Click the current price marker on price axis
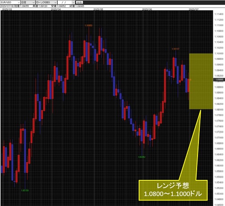This screenshot has height=206, width=225. (219, 80)
